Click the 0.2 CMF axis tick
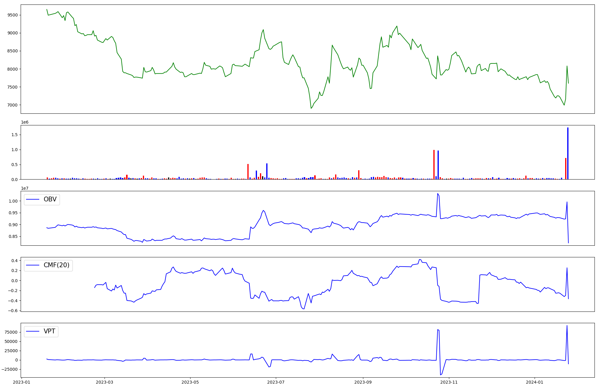The height and width of the screenshot is (389, 599). (14, 271)
